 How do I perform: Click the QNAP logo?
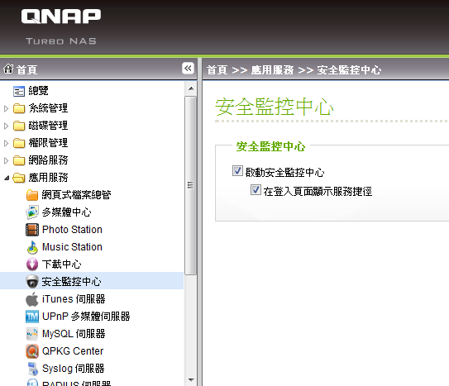click(61, 16)
